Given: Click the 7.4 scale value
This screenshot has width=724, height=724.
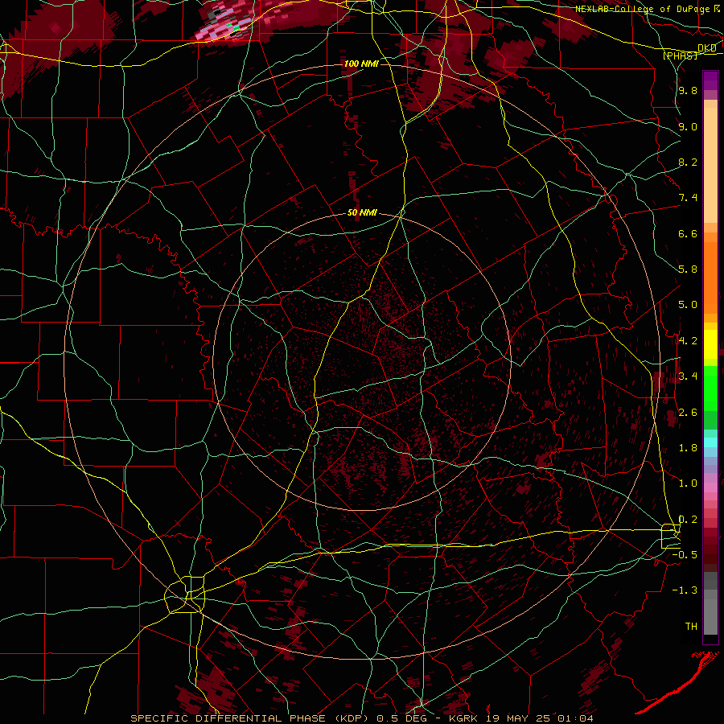Looking at the screenshot, I should pos(688,198).
